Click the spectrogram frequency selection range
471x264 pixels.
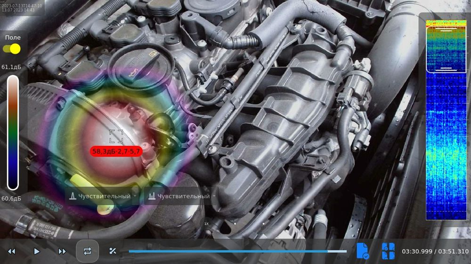point(446,49)
